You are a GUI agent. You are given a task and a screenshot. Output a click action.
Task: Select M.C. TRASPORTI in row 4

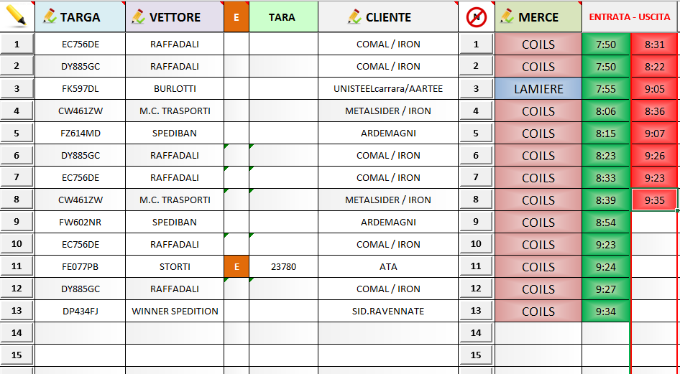point(175,111)
